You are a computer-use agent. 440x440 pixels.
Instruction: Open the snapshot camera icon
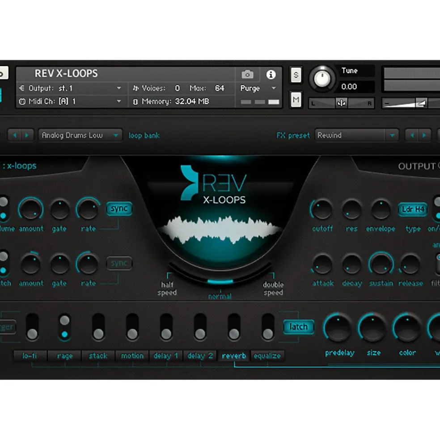[x=247, y=75]
